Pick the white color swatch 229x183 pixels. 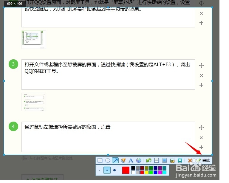(x=133, y=172)
